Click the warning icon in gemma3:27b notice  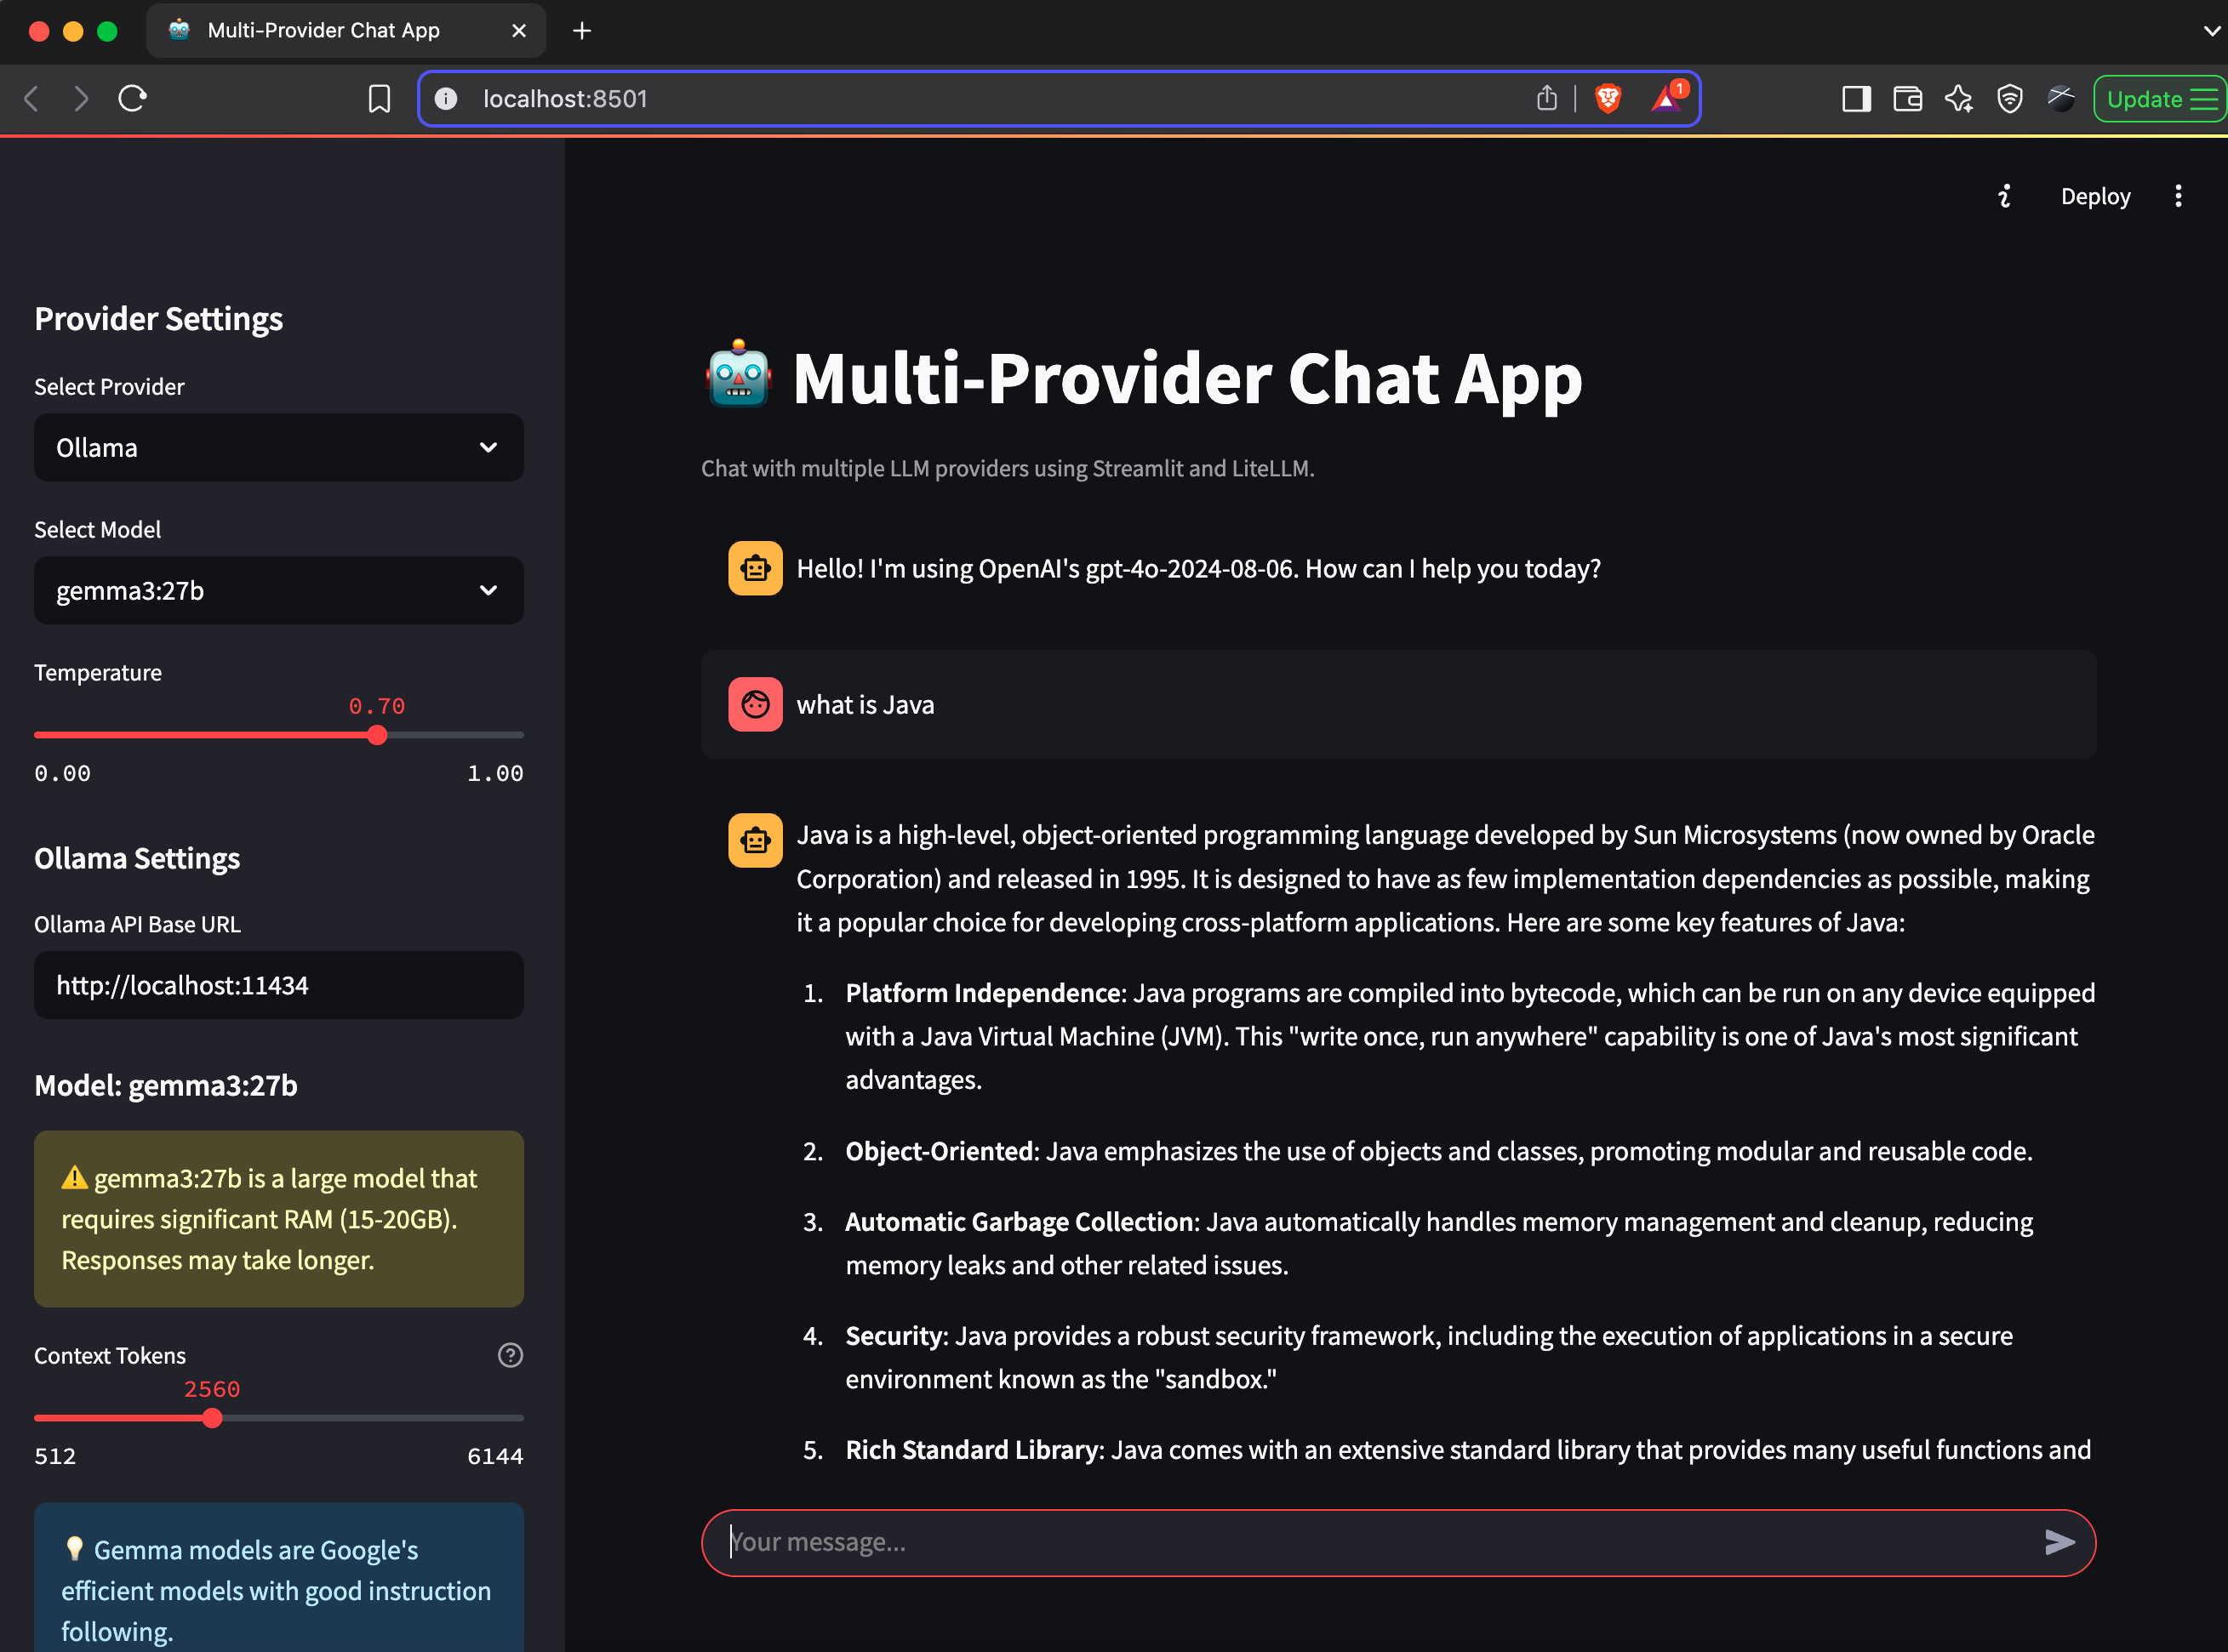pos(74,1178)
